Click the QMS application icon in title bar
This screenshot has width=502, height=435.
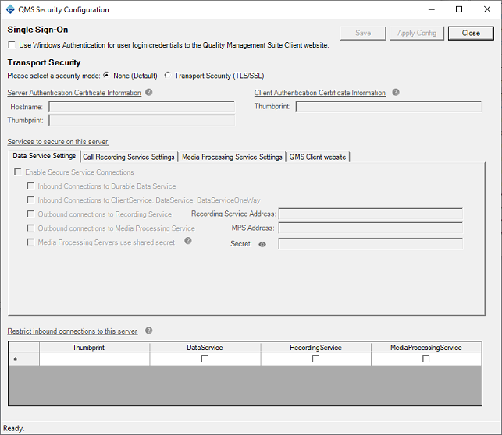click(10, 9)
